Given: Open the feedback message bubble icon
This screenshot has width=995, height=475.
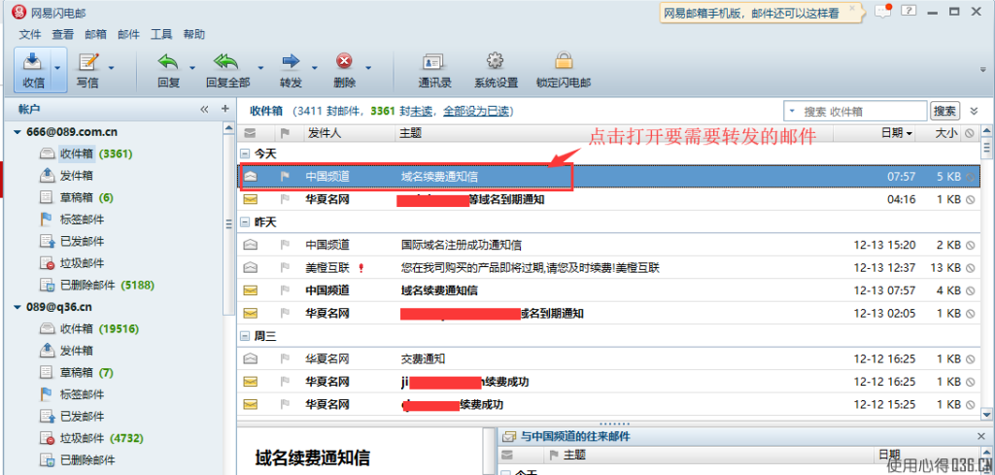Looking at the screenshot, I should [x=882, y=11].
